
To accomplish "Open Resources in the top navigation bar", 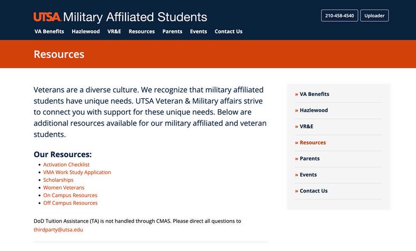I will pyautogui.click(x=142, y=31).
